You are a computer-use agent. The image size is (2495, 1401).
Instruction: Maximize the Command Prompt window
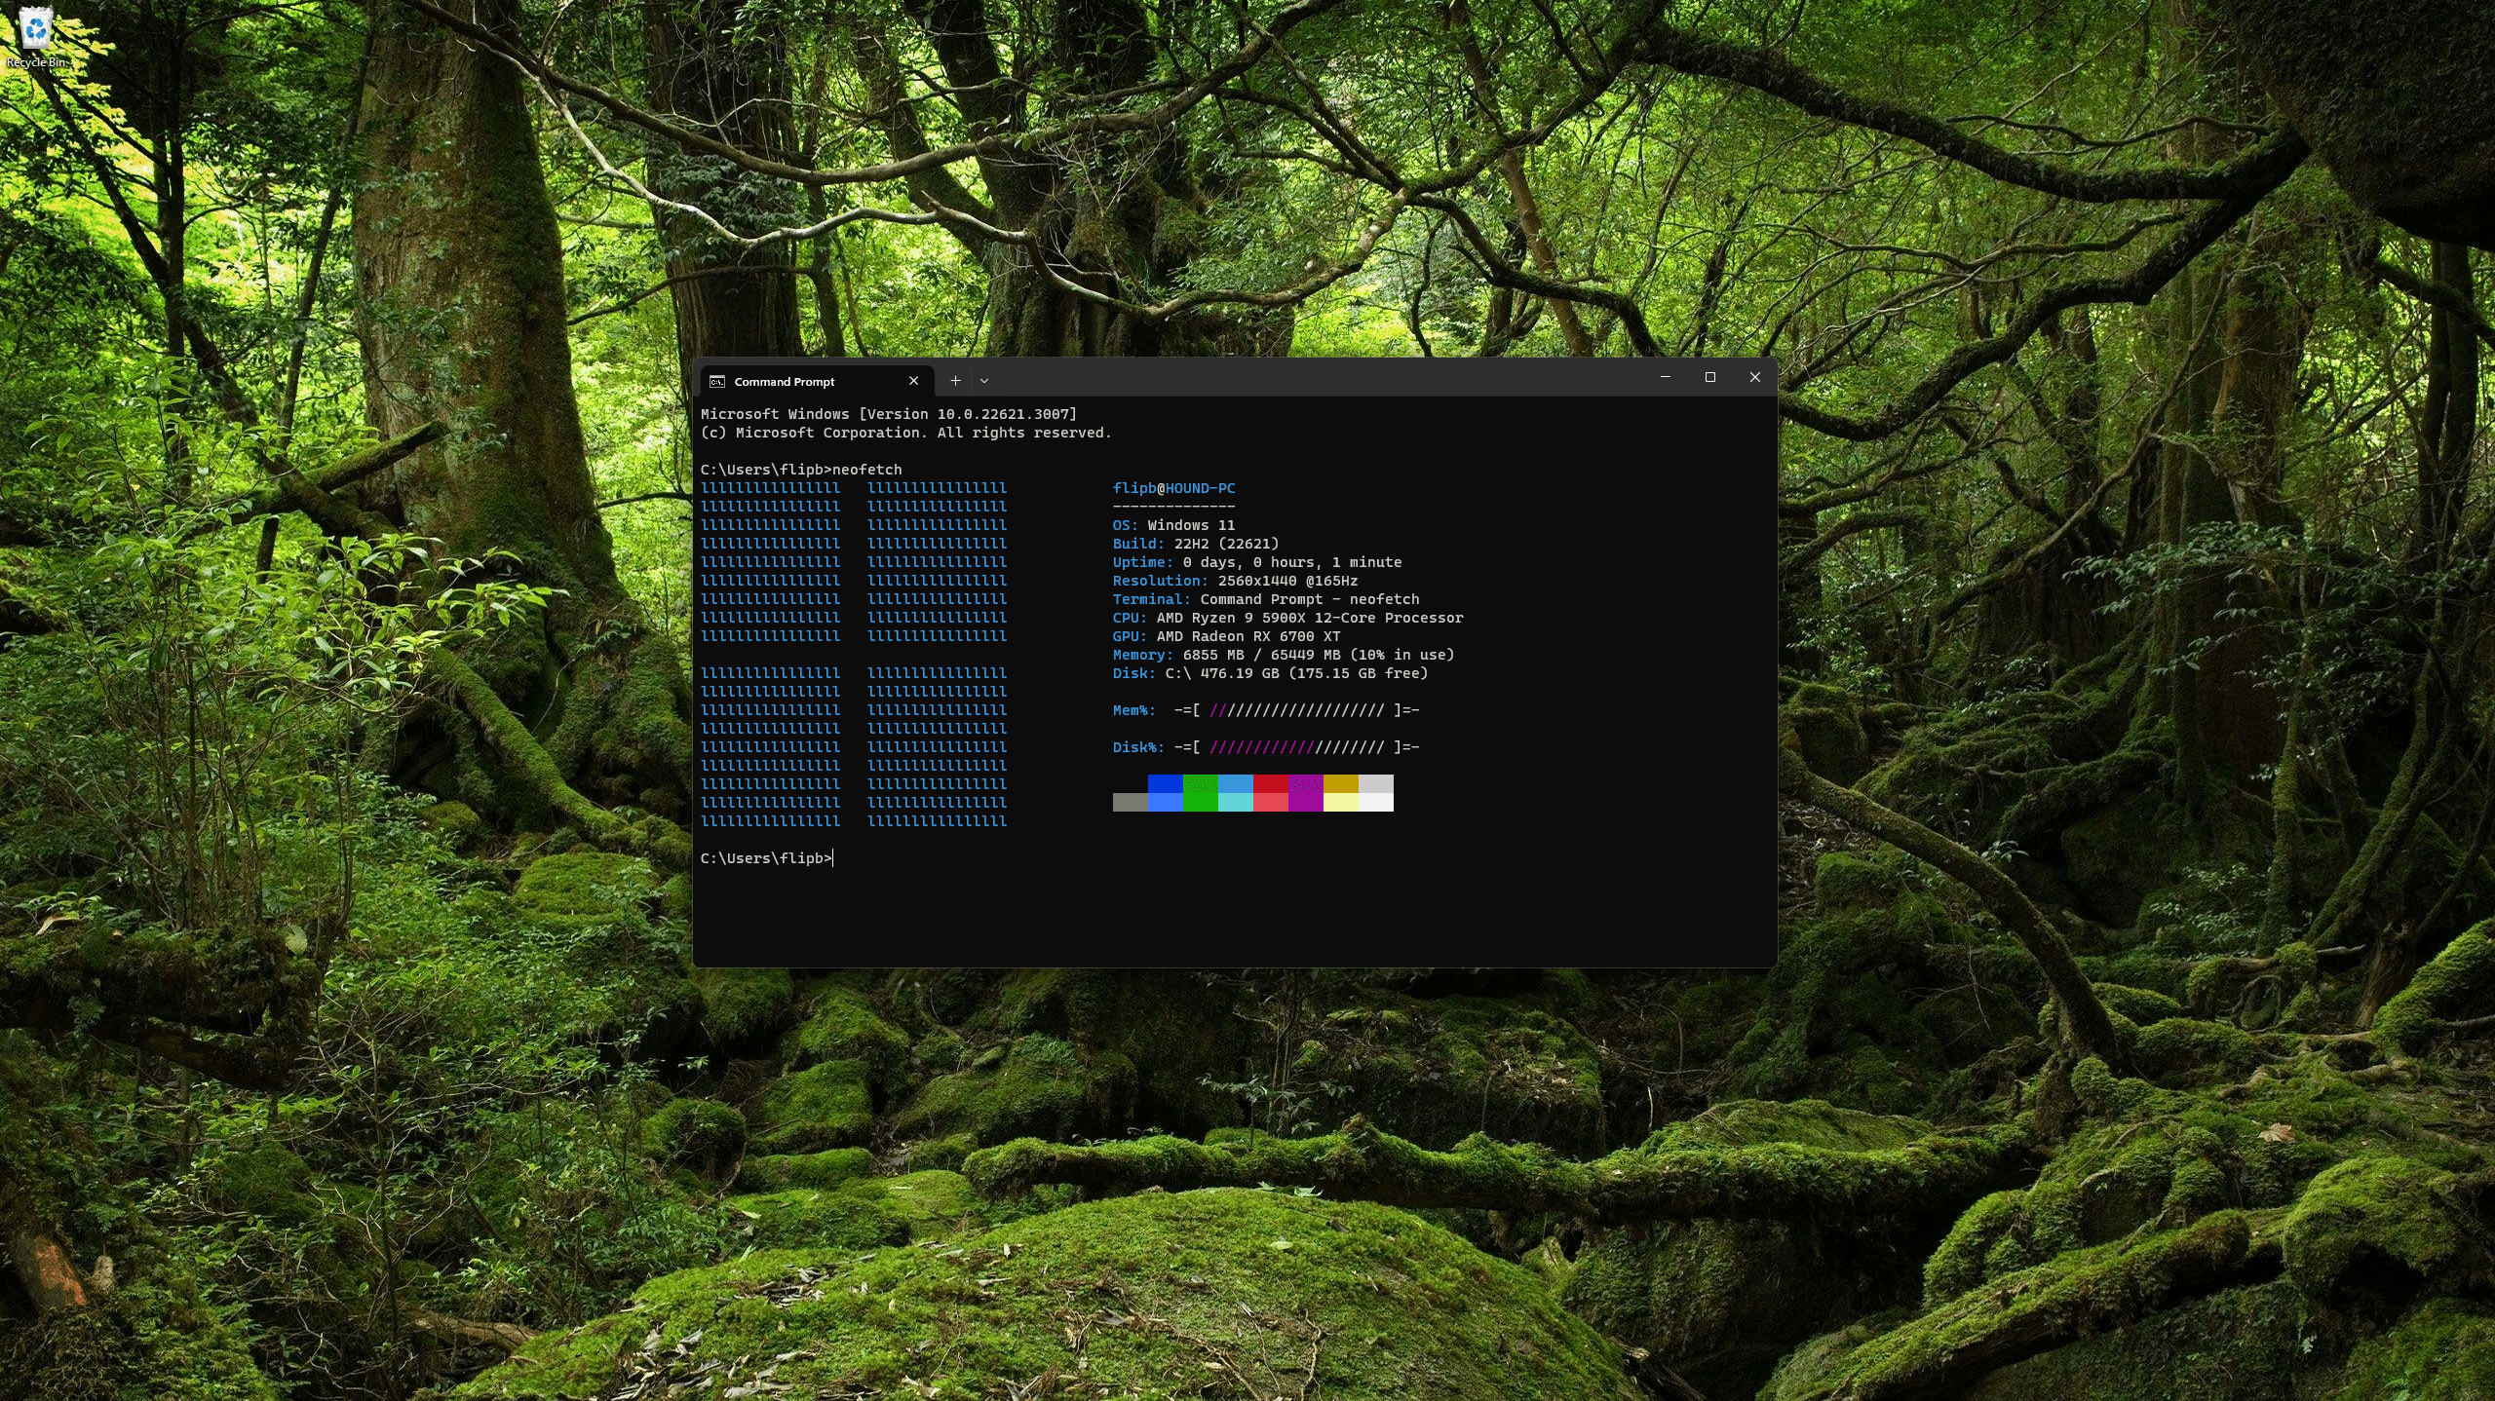point(1710,377)
